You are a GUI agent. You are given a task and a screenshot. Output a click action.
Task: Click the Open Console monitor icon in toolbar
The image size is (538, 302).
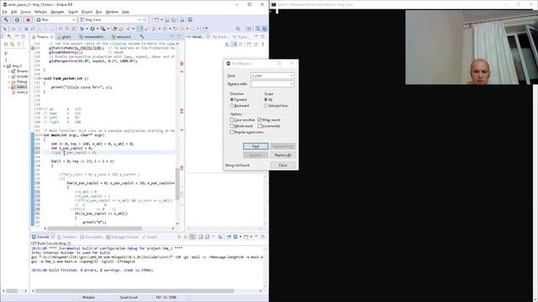(190, 20)
